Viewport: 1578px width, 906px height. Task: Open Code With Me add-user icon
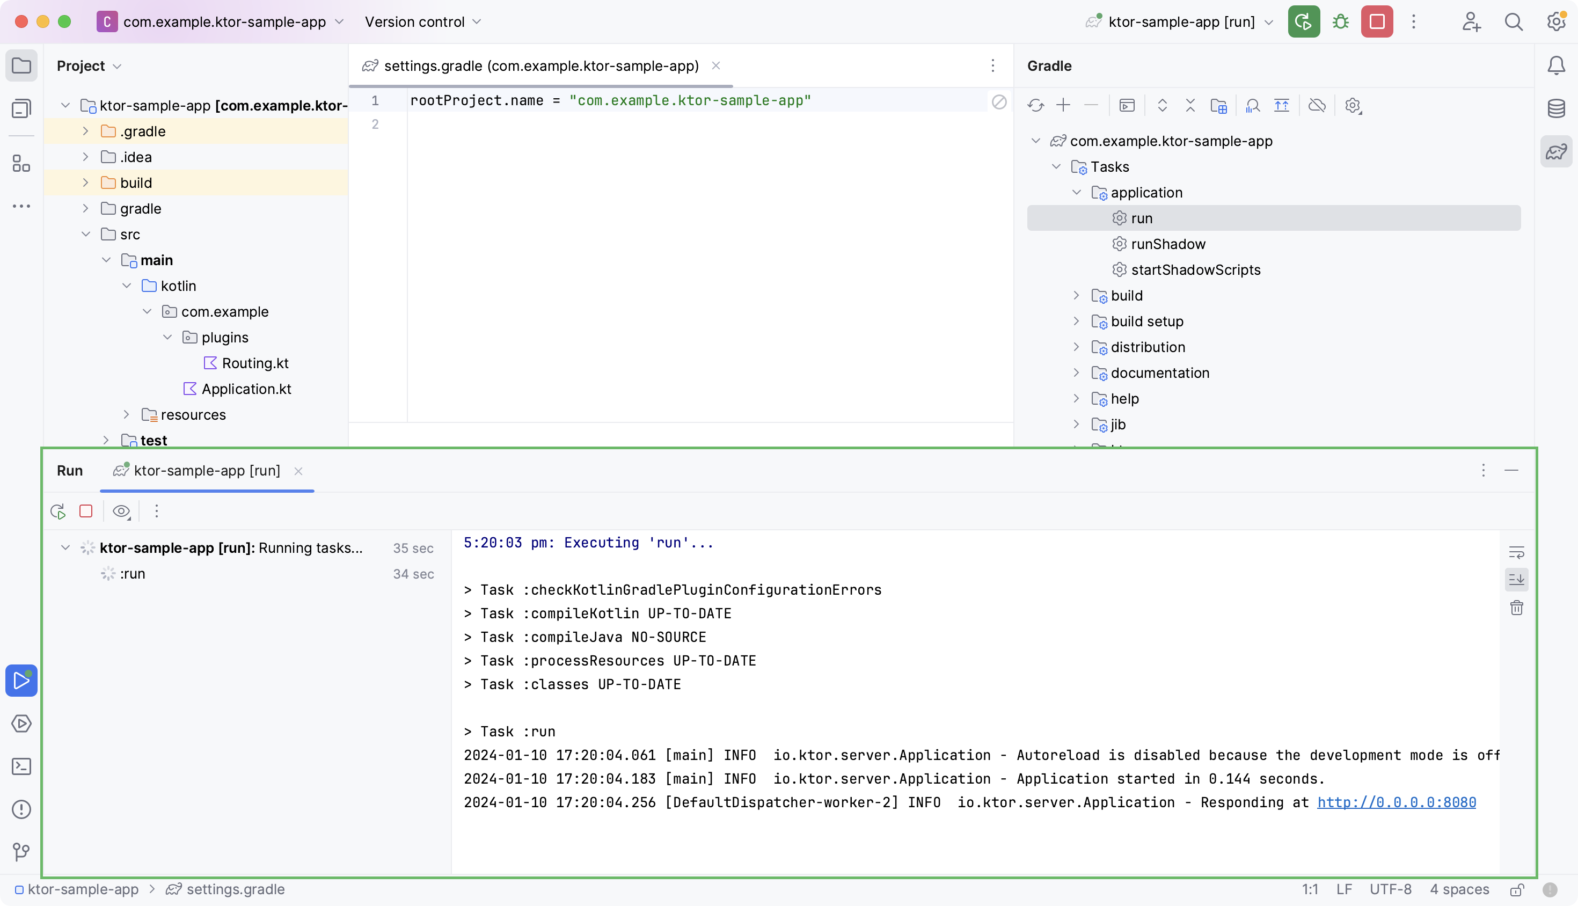coord(1471,22)
